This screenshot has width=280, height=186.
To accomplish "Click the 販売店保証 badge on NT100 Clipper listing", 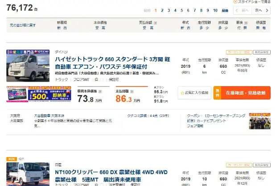I will [x=262, y=165].
